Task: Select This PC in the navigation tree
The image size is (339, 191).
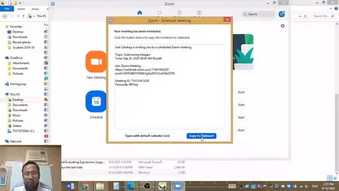Action: [15, 94]
